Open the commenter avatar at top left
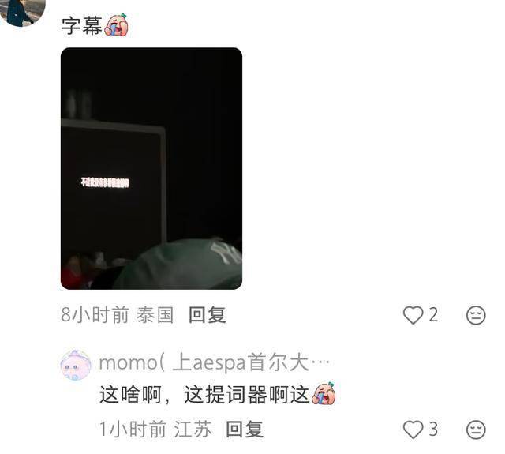The width and height of the screenshot is (505, 454). tap(22, 11)
